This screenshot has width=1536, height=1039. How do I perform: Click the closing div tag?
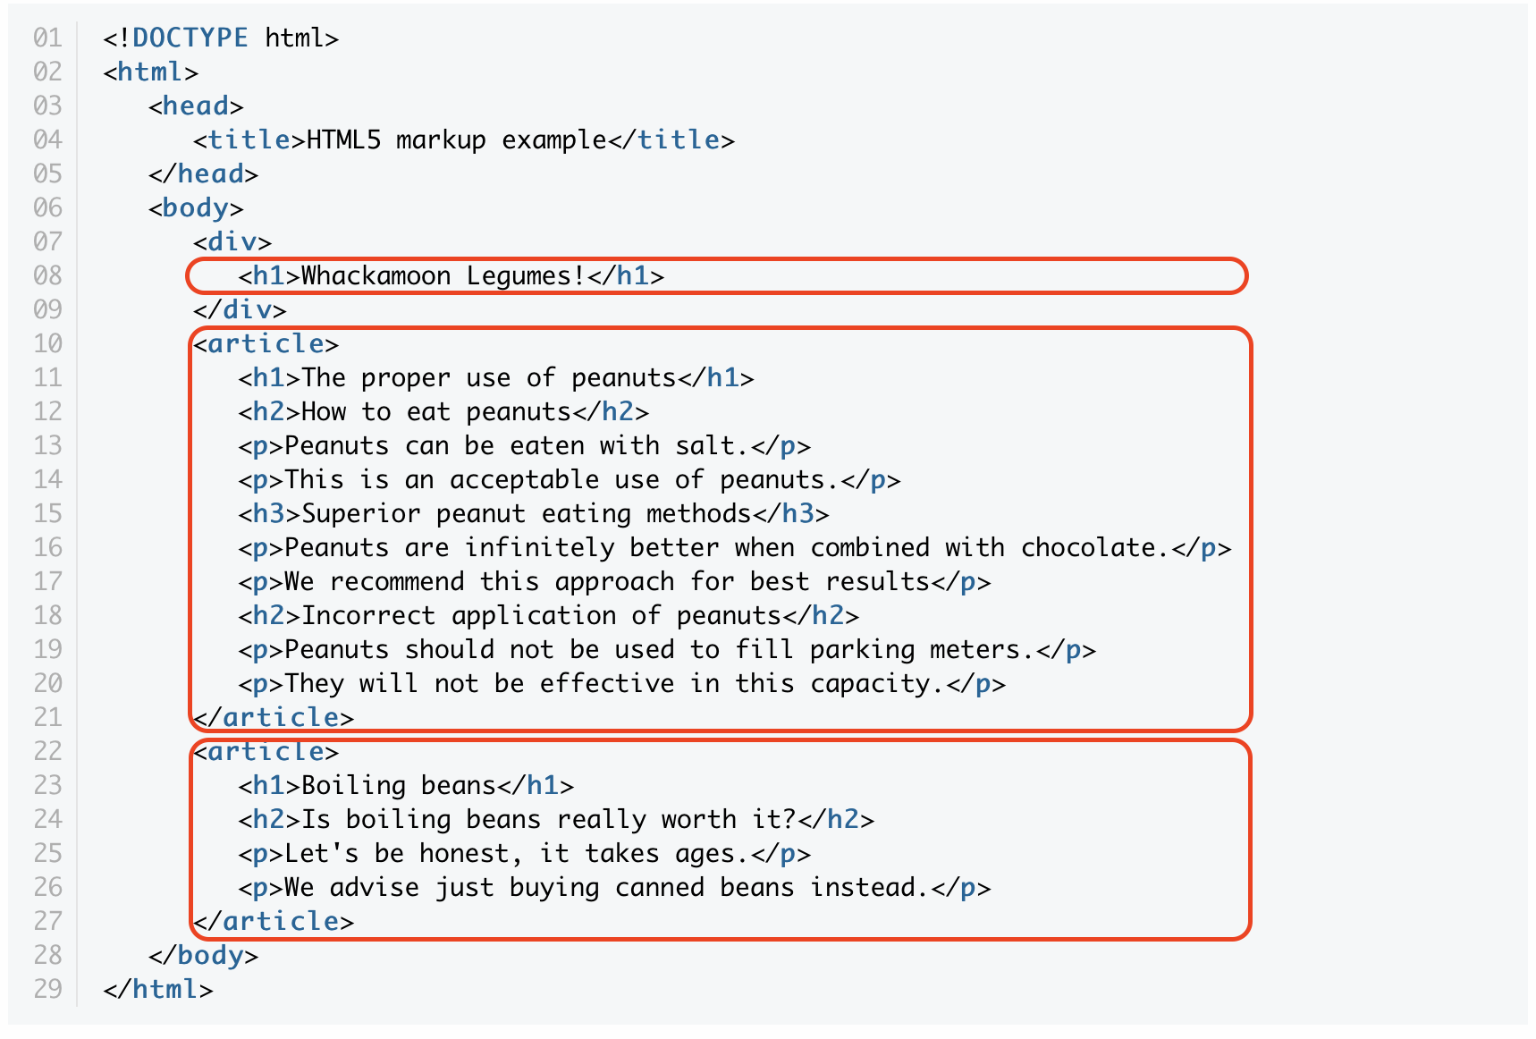[x=240, y=309]
